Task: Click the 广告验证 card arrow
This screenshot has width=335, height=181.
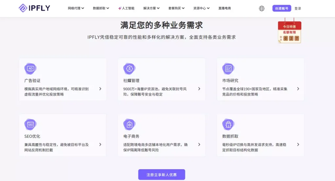Action: 100,89
